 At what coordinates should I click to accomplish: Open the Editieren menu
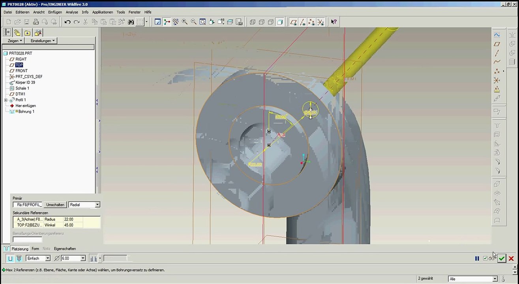(x=22, y=12)
